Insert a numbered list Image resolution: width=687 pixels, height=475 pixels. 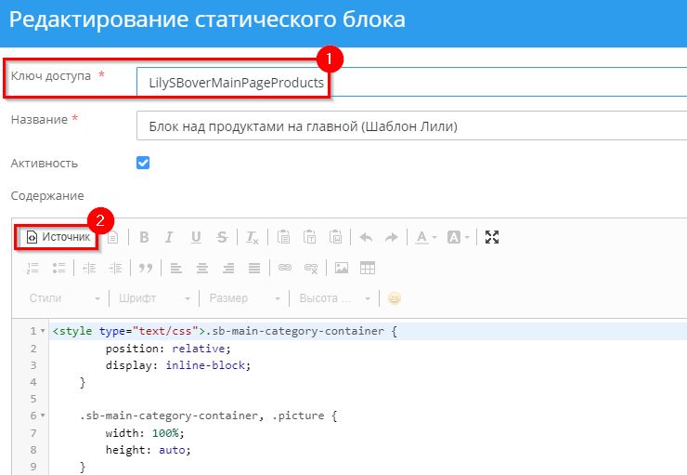[x=33, y=268]
